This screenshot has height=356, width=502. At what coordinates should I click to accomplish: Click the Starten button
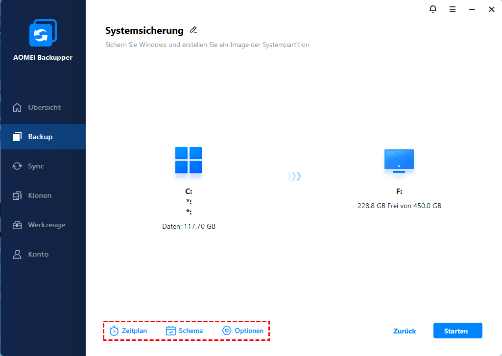click(457, 331)
